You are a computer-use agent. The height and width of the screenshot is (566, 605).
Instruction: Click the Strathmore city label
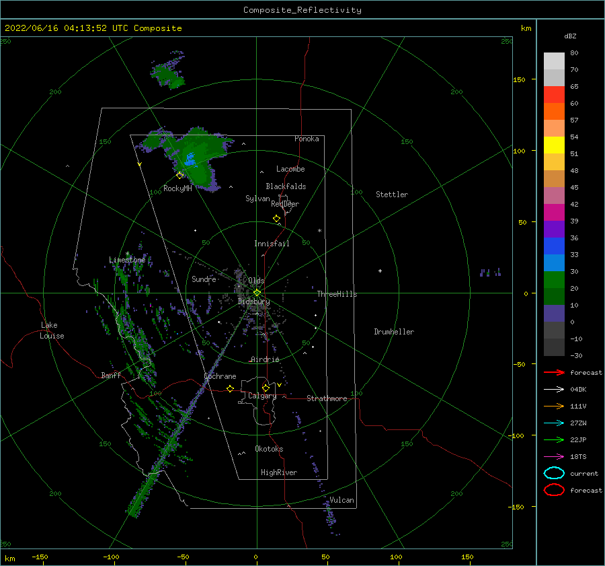coord(327,398)
